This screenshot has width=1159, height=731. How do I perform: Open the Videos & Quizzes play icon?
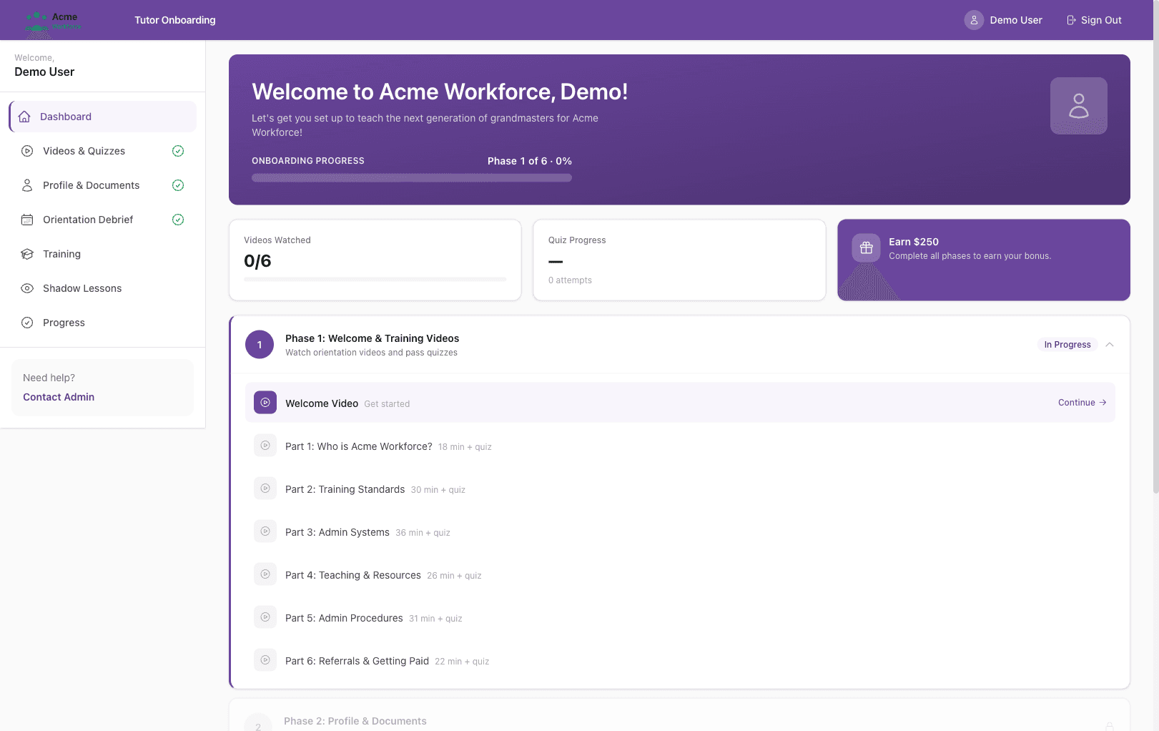click(x=26, y=151)
